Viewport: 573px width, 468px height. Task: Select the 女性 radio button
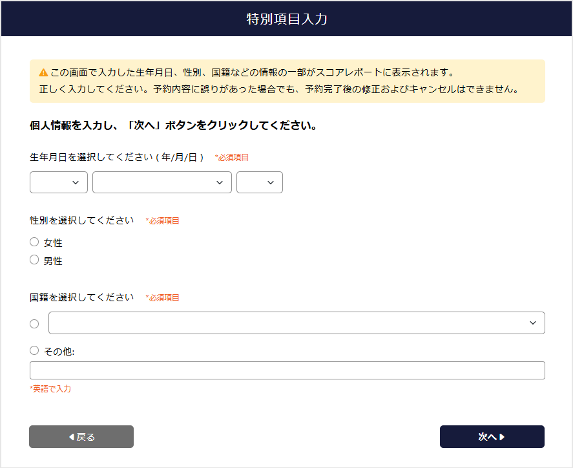tap(34, 242)
